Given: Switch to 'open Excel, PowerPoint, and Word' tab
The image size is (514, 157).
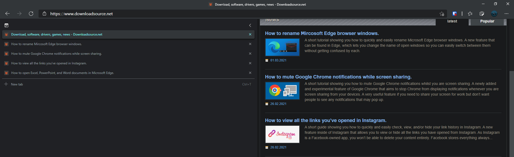Looking at the screenshot, I should pyautogui.click(x=128, y=73).
